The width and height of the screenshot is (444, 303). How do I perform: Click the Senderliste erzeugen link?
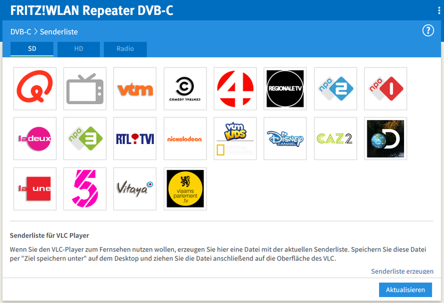pyautogui.click(x=402, y=271)
